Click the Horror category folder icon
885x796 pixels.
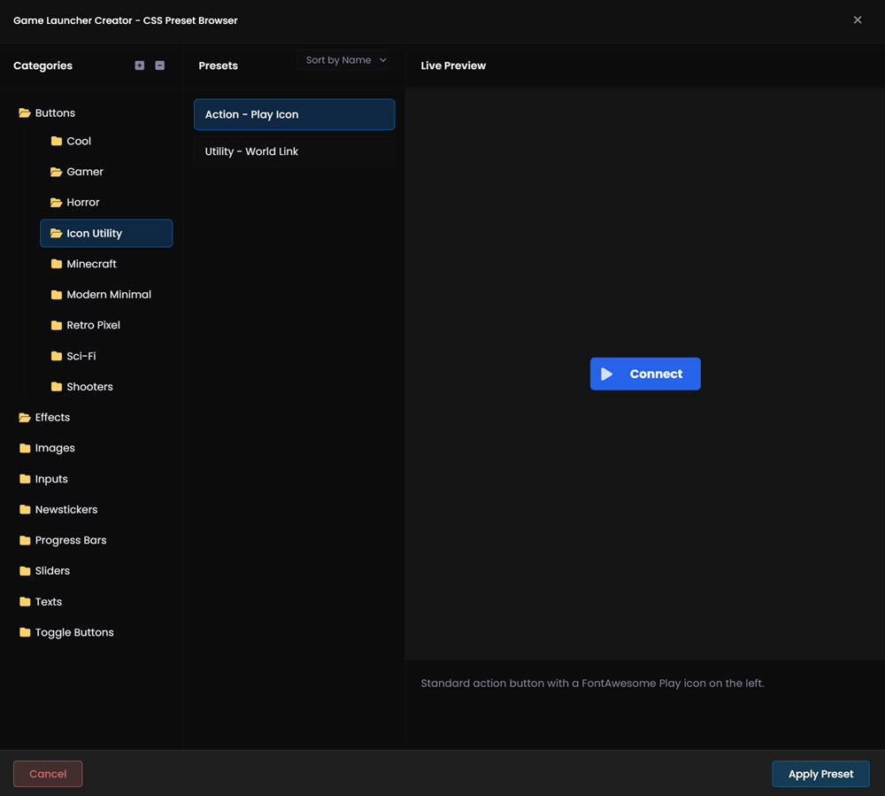pos(56,202)
